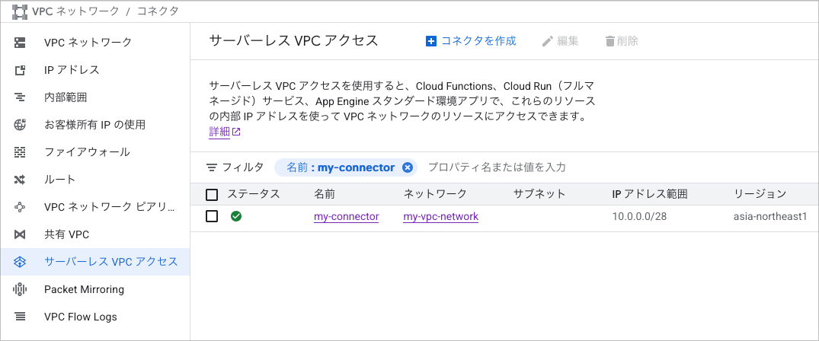This screenshot has width=819, height=341.
Task: Click the 削除 delete button
Action: (x=622, y=41)
